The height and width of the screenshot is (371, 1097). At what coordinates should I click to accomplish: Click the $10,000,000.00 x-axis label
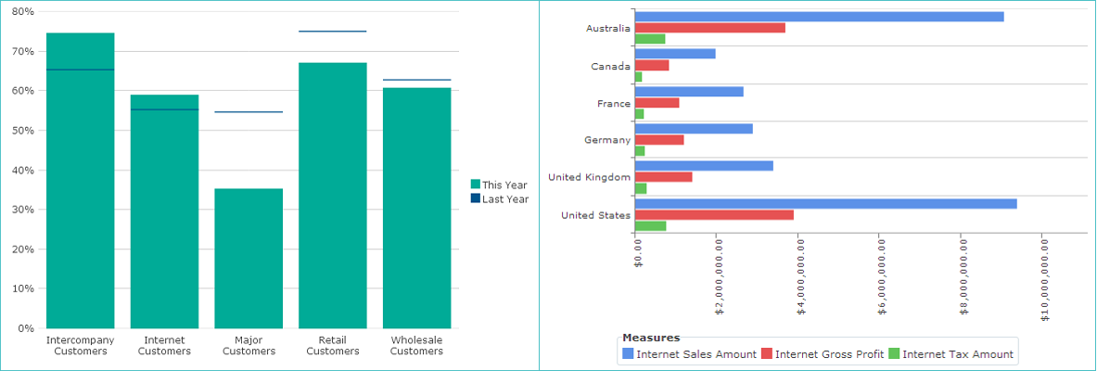click(1046, 279)
